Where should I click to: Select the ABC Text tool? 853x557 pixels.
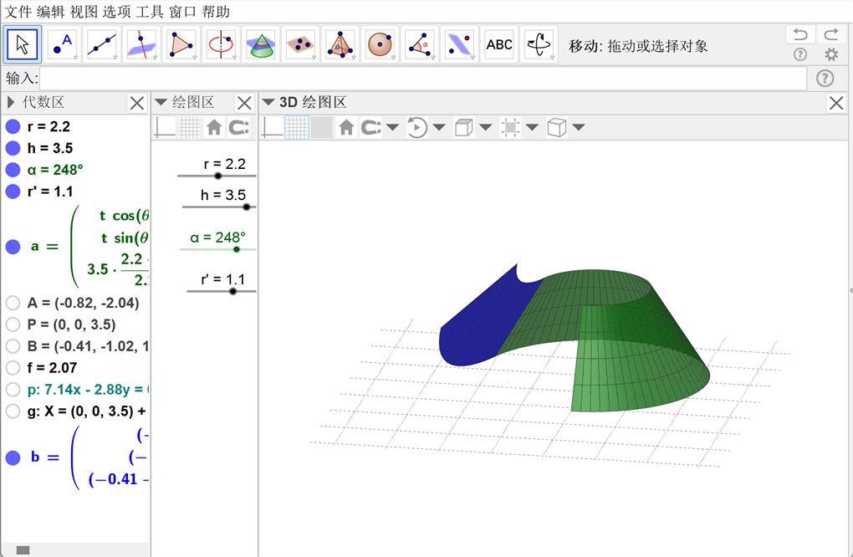(499, 44)
